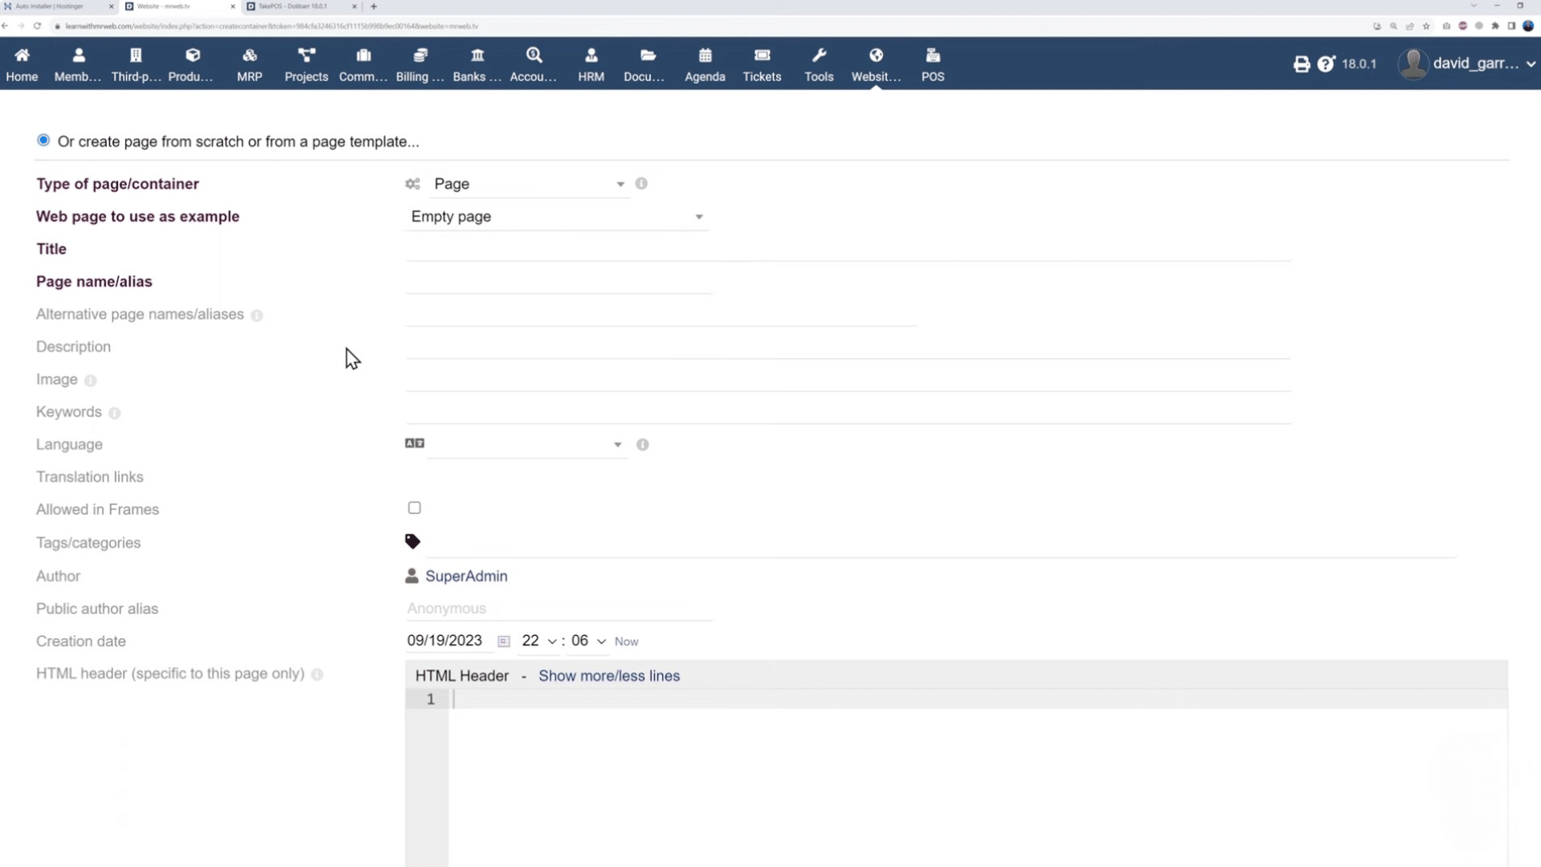Select the Website menu item
1541x867 pixels.
tap(876, 64)
